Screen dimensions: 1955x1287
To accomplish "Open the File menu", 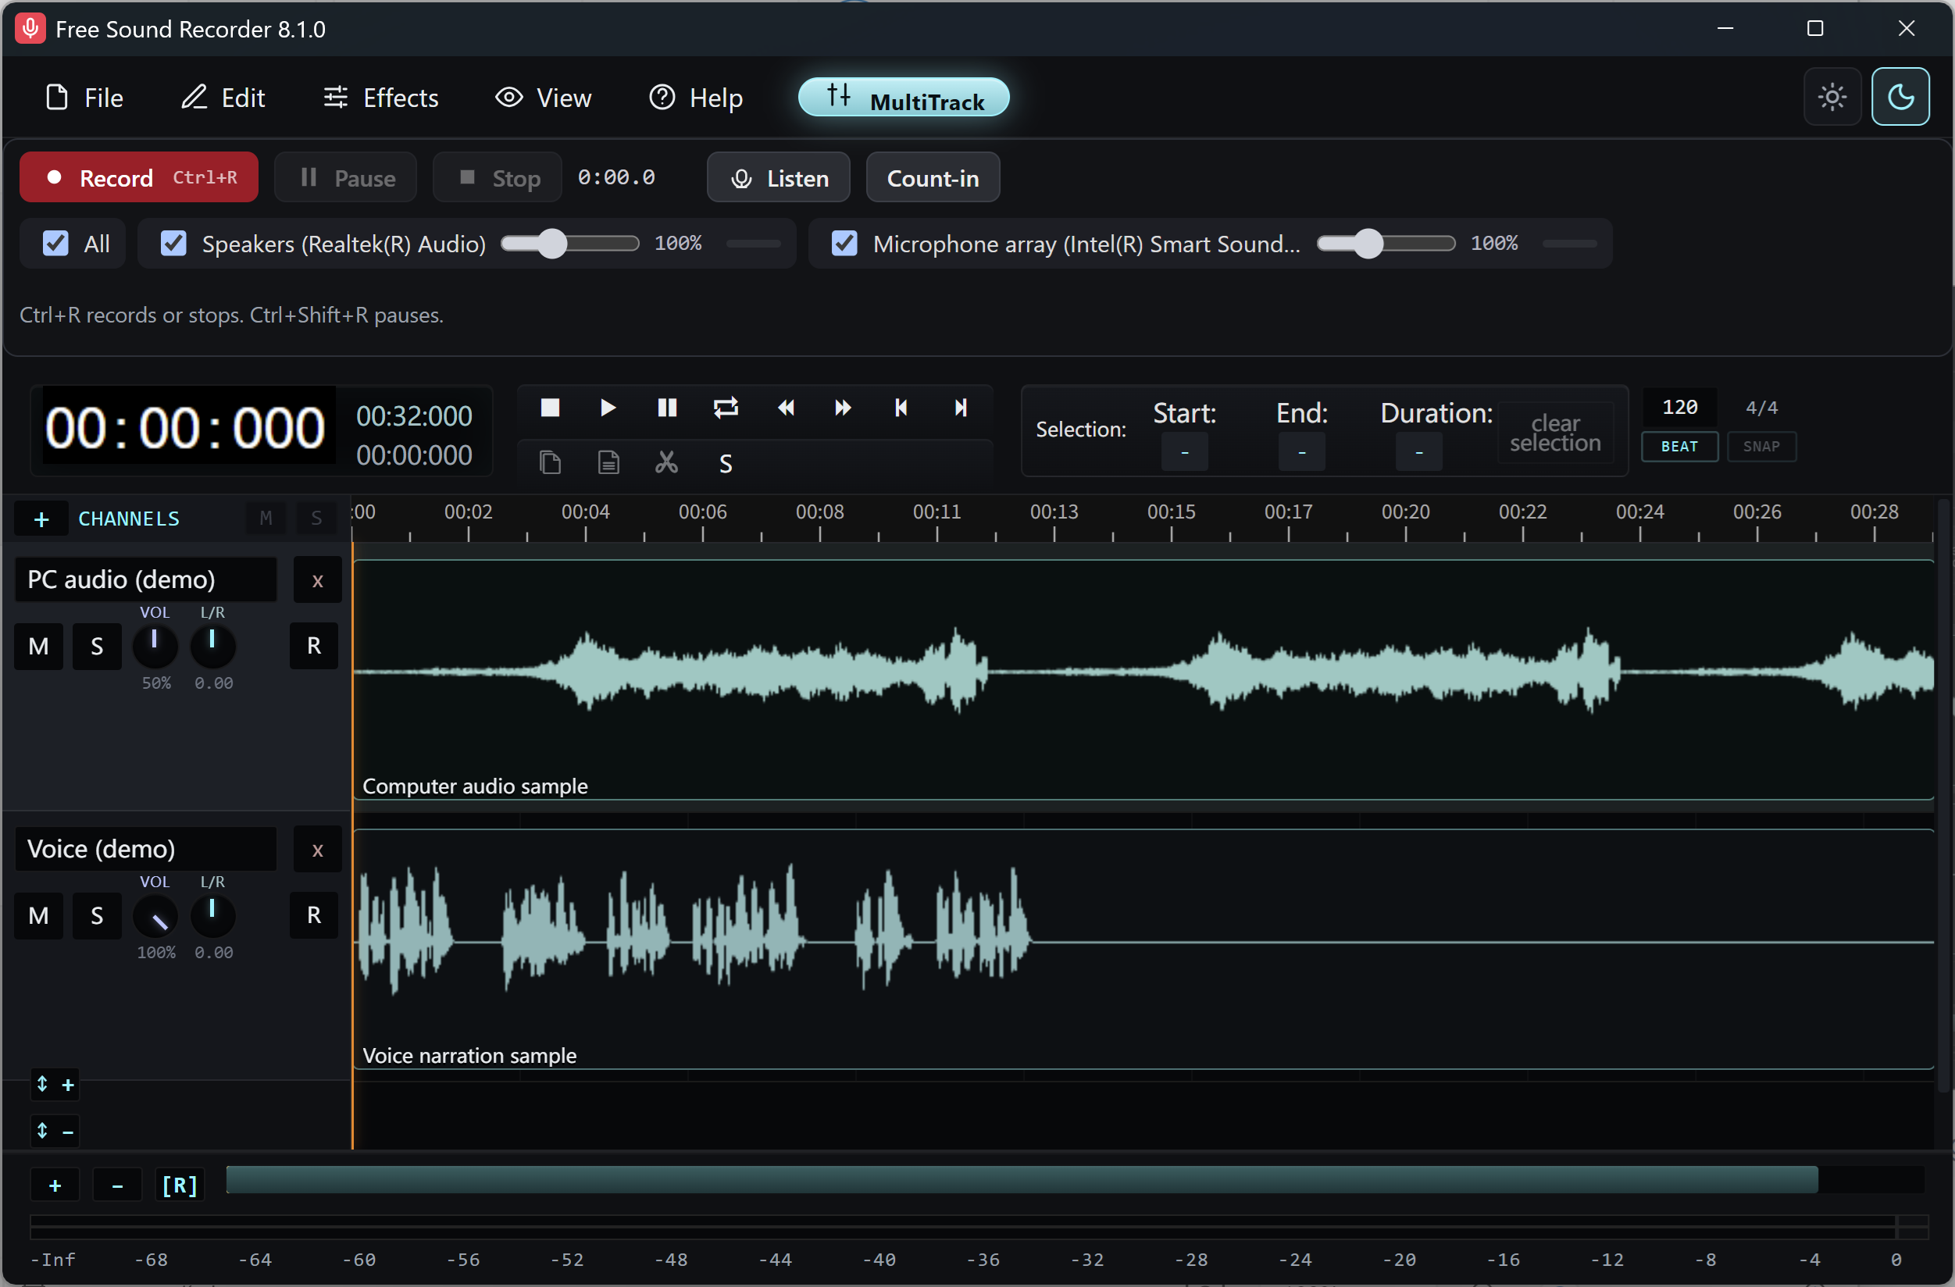I will pos(84,98).
